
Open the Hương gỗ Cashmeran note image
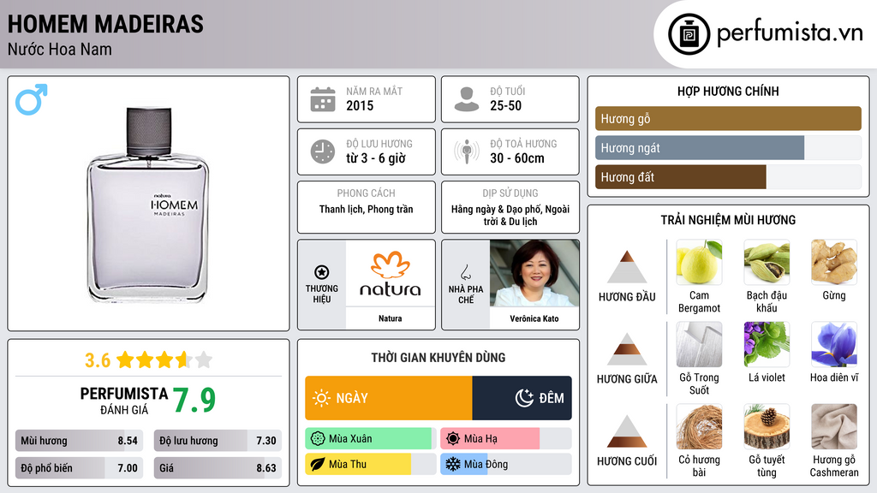pos(834,426)
